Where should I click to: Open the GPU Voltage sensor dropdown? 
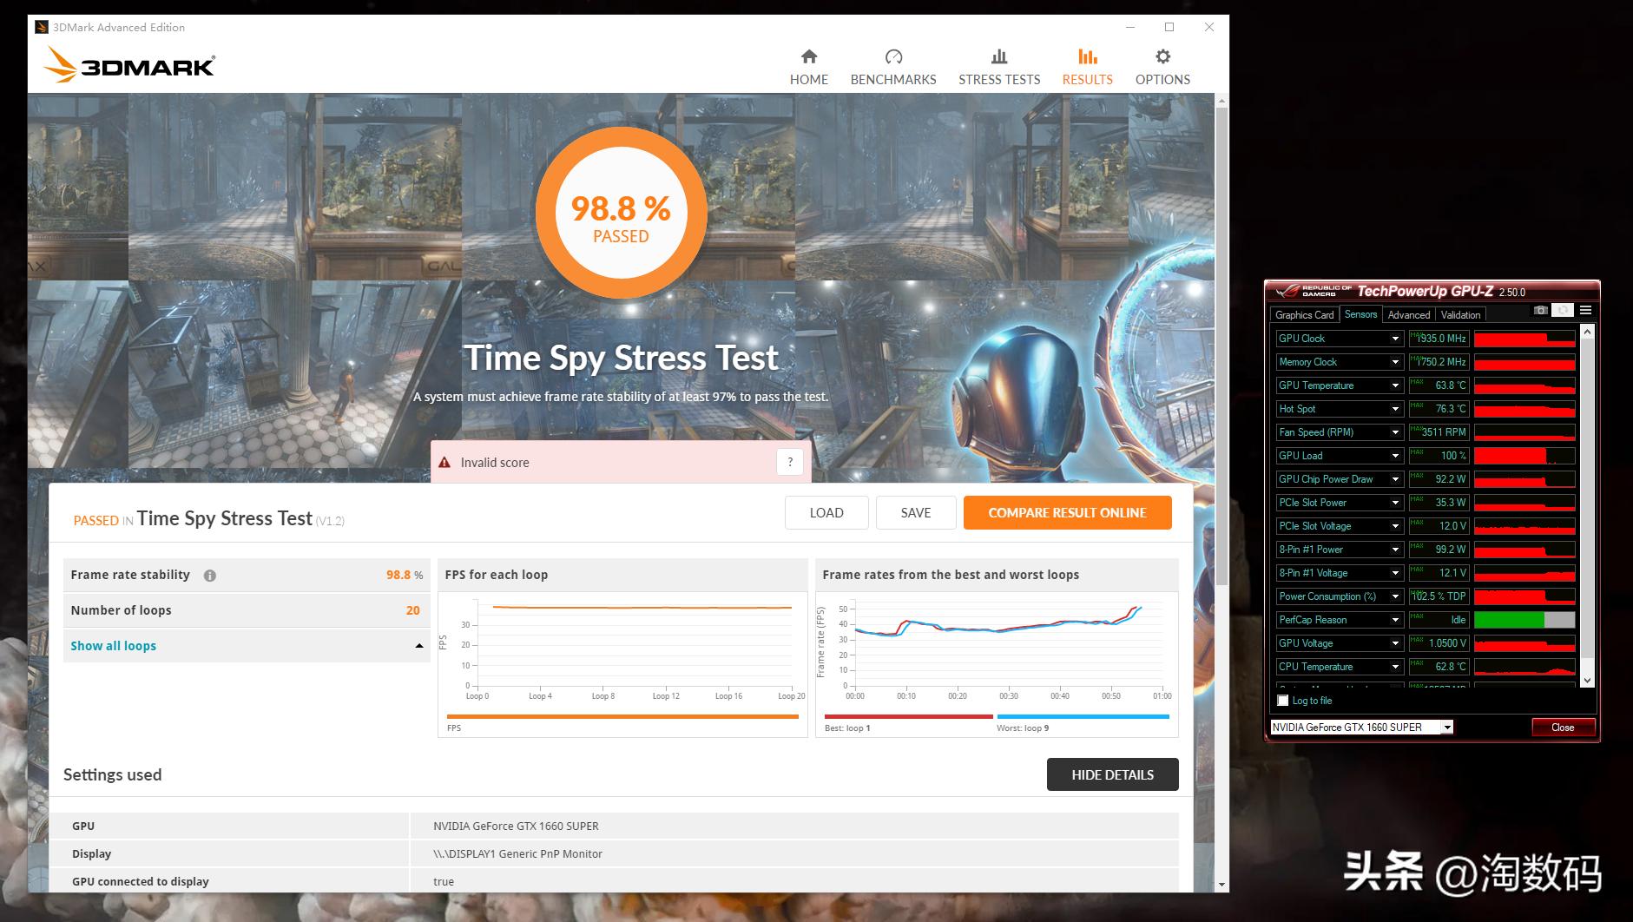pos(1395,643)
